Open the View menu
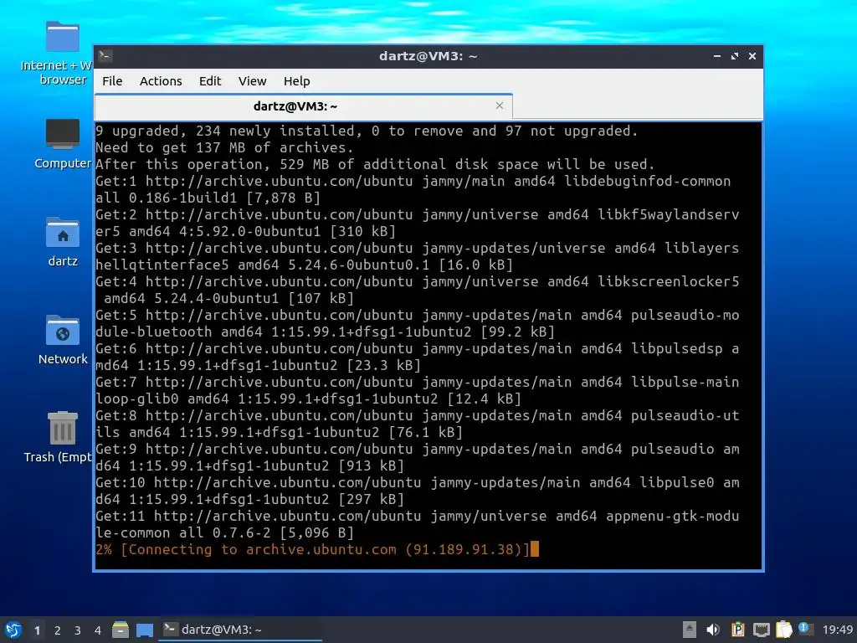Image resolution: width=857 pixels, height=643 pixels. pos(252,81)
